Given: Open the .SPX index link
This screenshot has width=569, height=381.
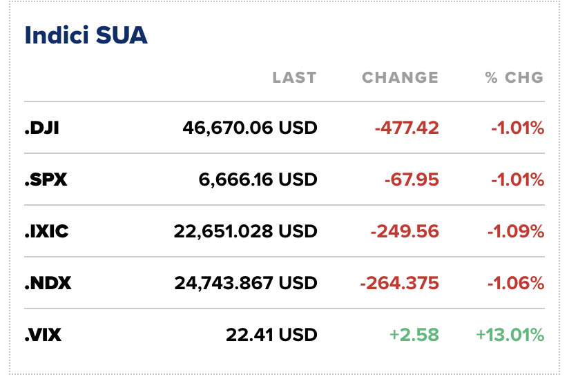Looking at the screenshot, I should [45, 179].
